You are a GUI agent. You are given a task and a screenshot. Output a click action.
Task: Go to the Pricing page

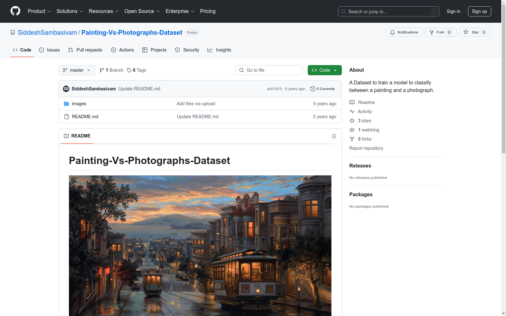click(x=208, y=11)
